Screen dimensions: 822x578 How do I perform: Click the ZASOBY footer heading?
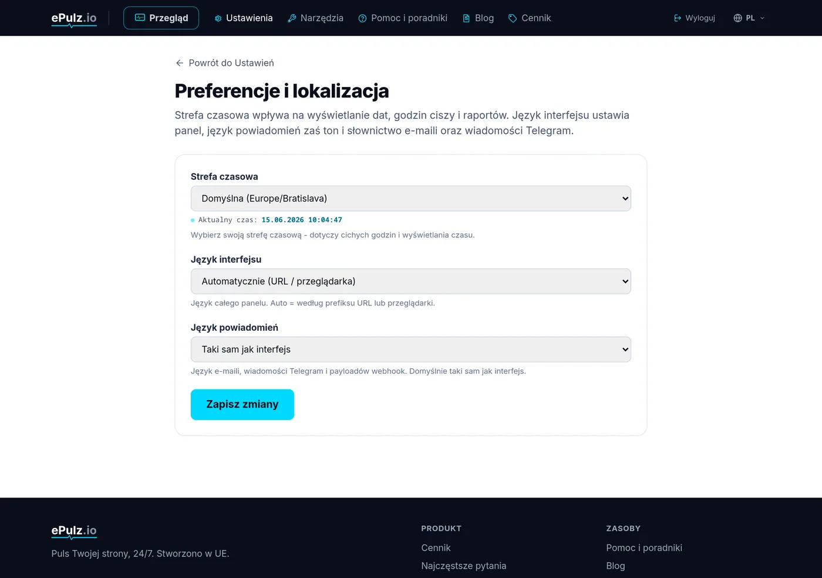pyautogui.click(x=624, y=529)
